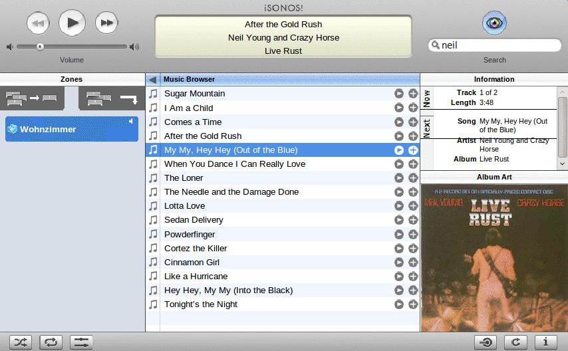Play Tonight's the Night now
Screen dimensions: 568x351
399,304
